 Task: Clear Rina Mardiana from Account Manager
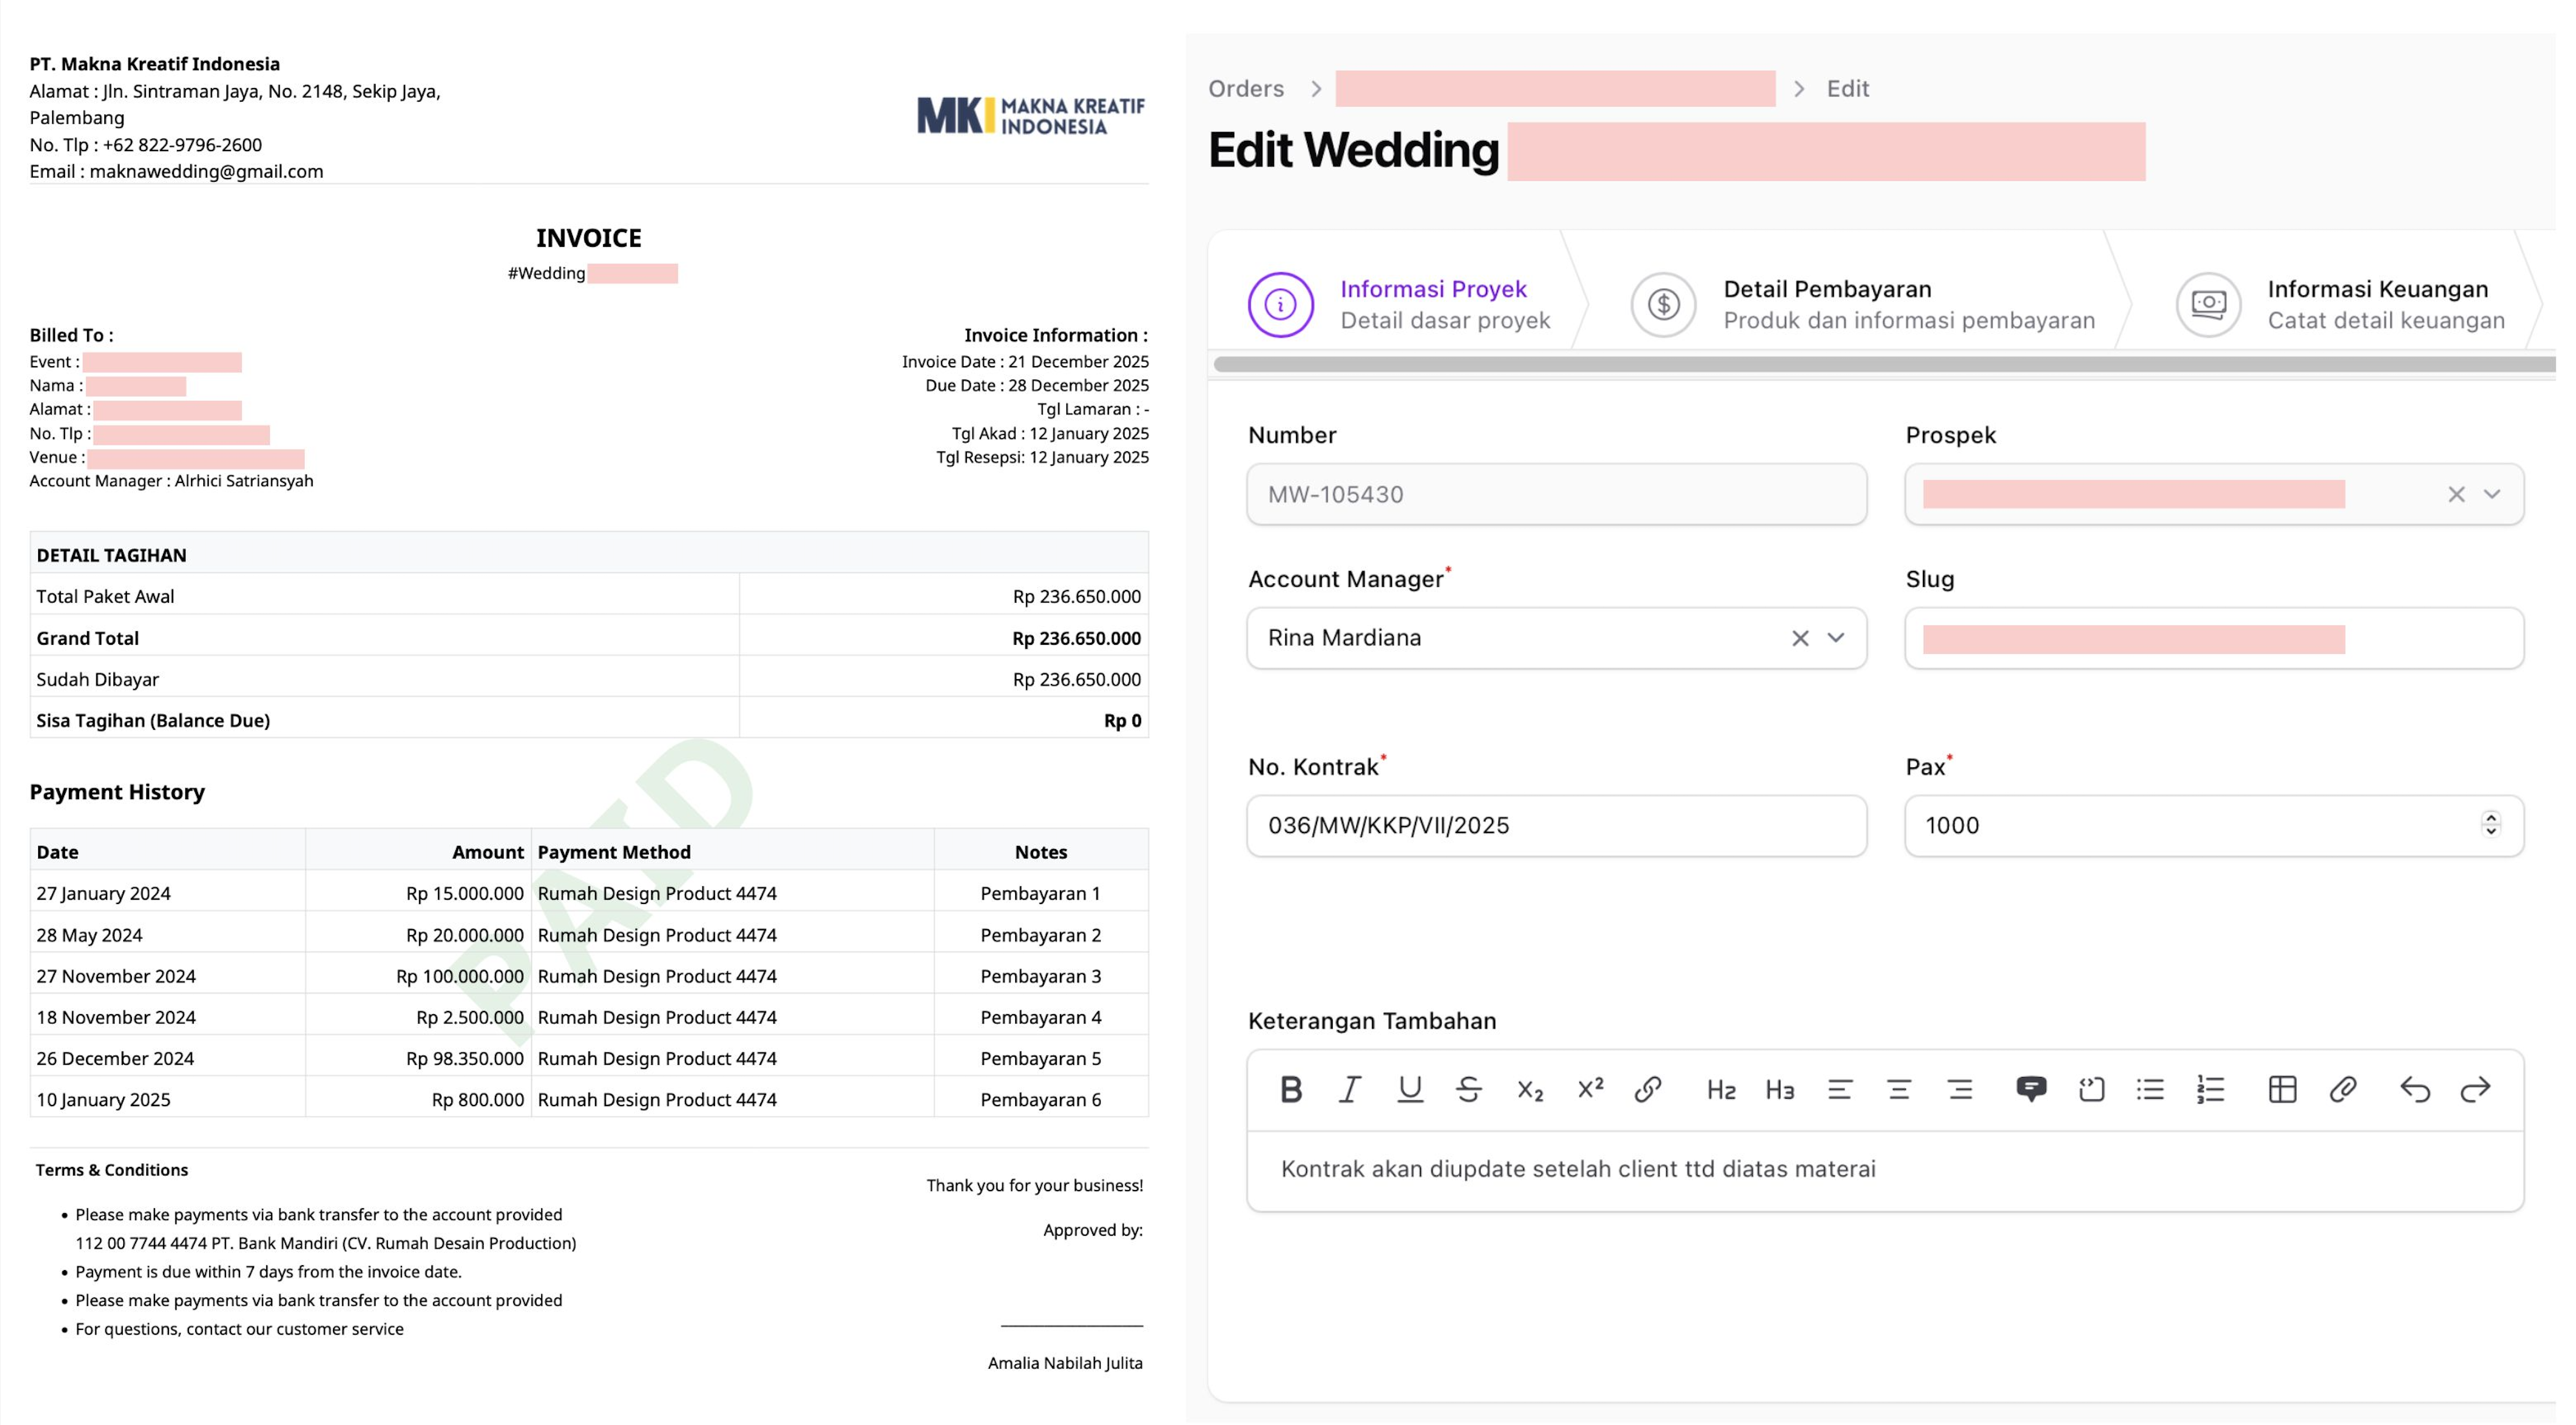pyautogui.click(x=1799, y=638)
